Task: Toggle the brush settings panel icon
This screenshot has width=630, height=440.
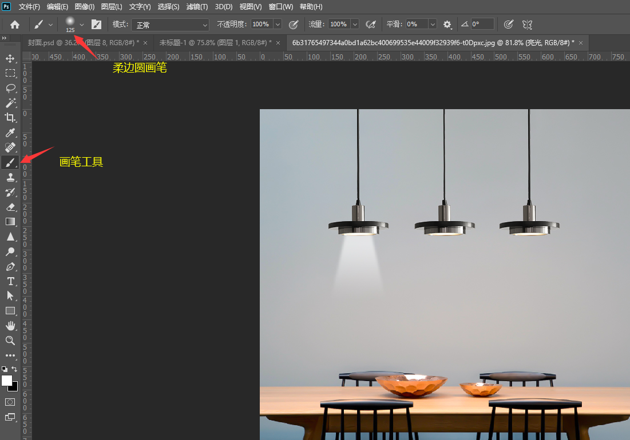Action: [x=97, y=25]
